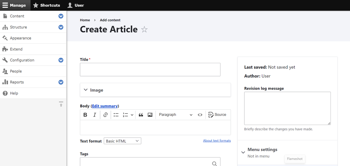Insert a numbered list

[125, 115]
